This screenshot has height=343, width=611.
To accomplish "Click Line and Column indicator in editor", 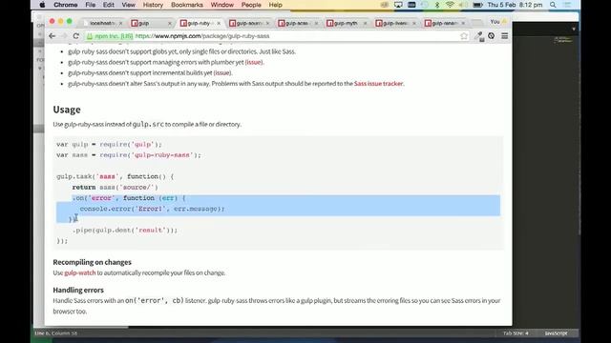I will (55, 333).
